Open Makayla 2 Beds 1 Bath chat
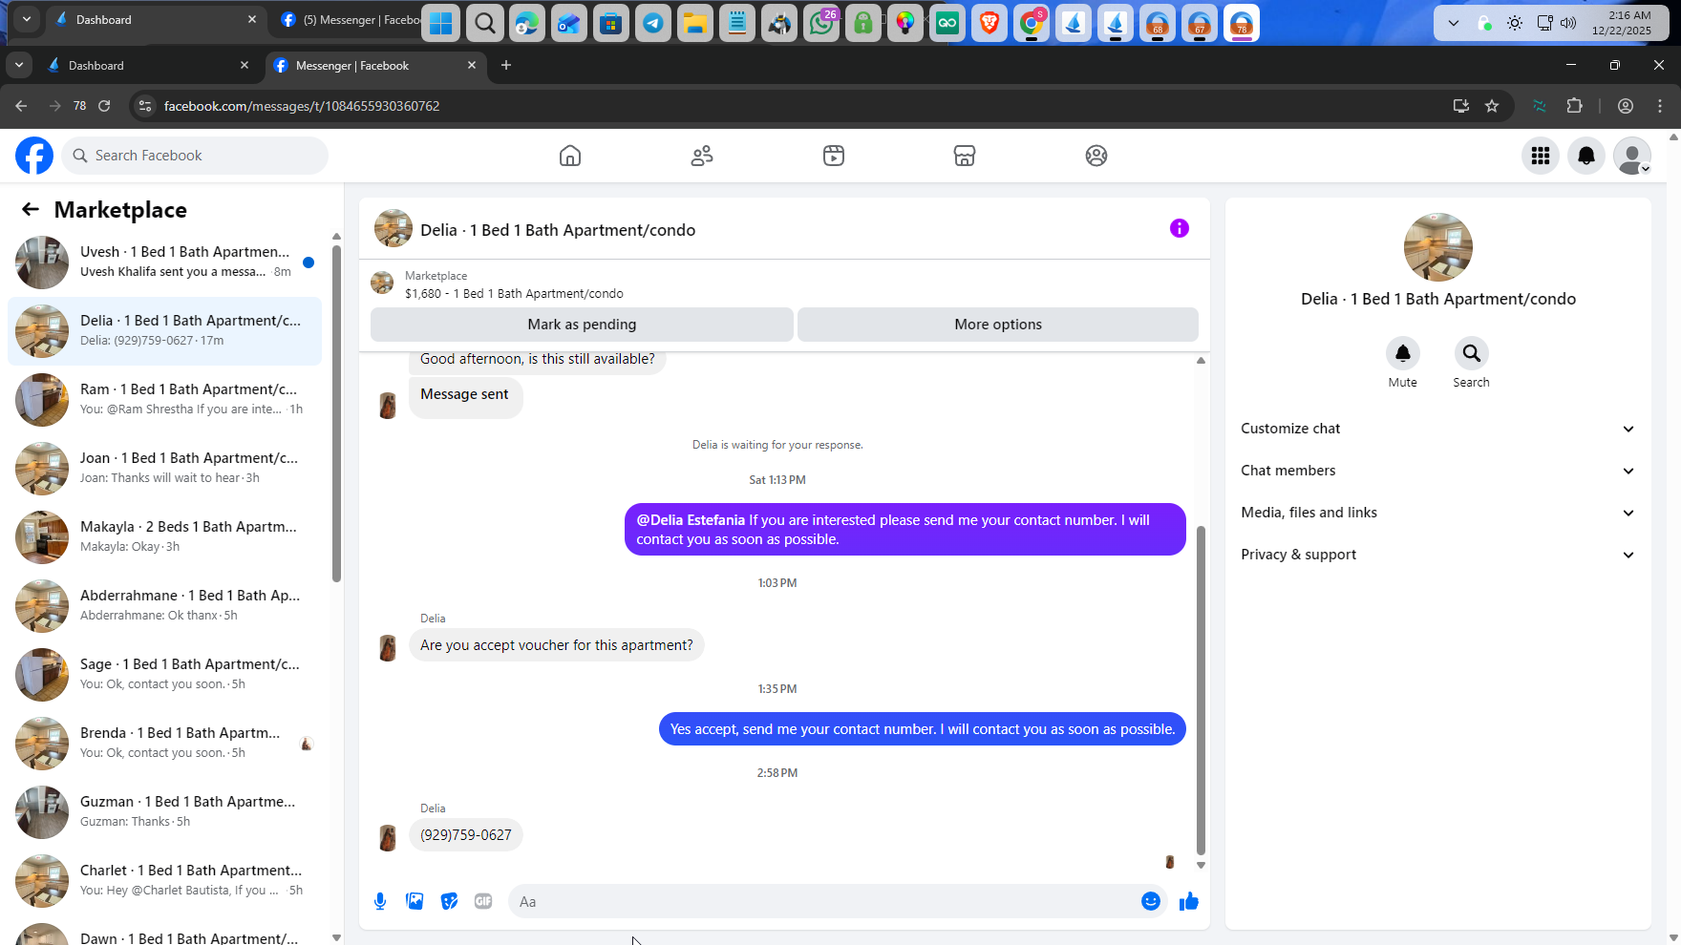The image size is (1681, 945). [x=164, y=537]
